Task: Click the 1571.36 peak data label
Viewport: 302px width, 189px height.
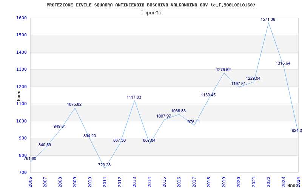Action: tap(268, 19)
